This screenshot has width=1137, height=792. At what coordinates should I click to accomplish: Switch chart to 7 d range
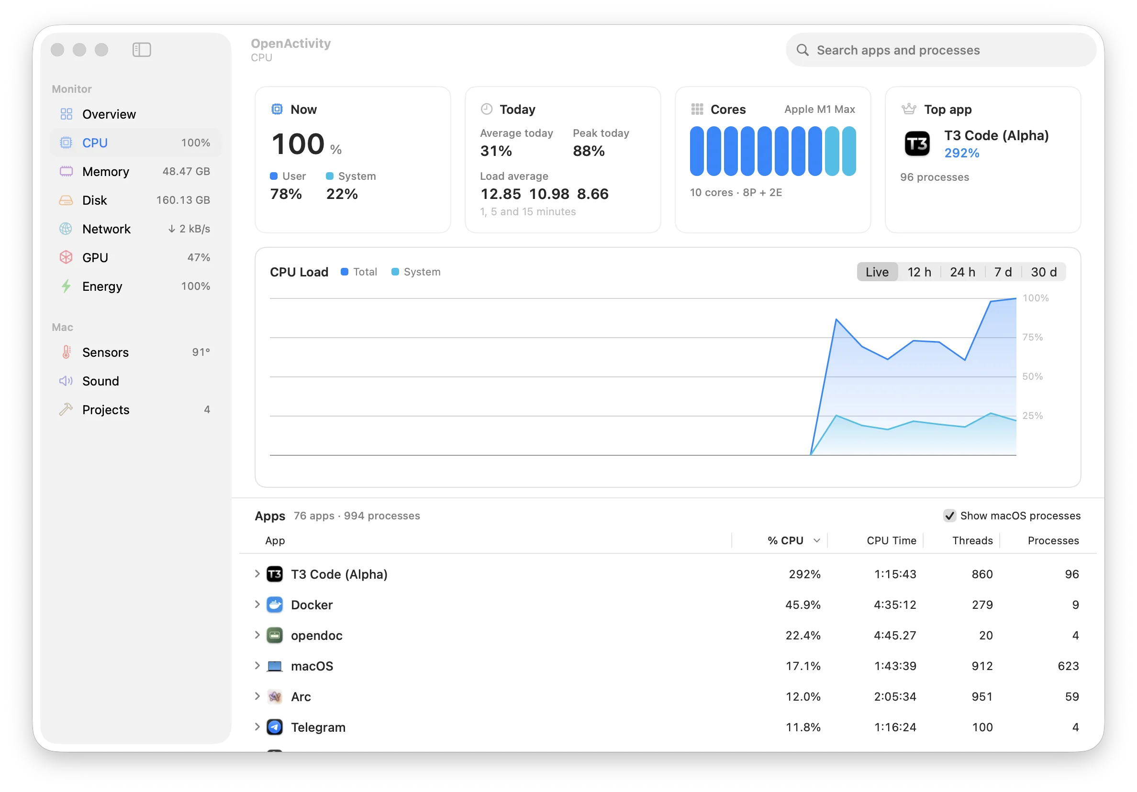(x=1003, y=272)
